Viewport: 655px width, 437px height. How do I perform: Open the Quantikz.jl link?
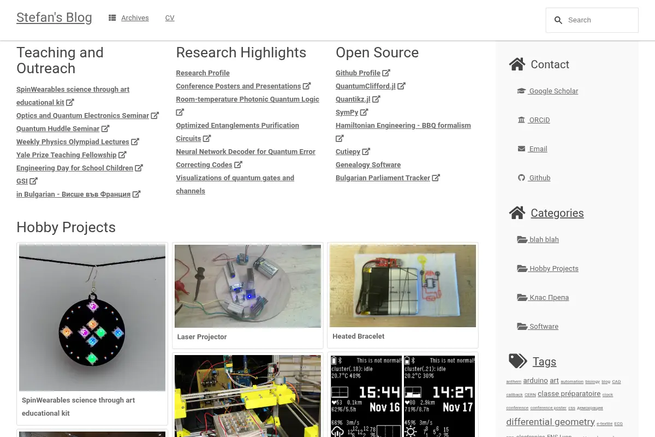click(x=353, y=99)
